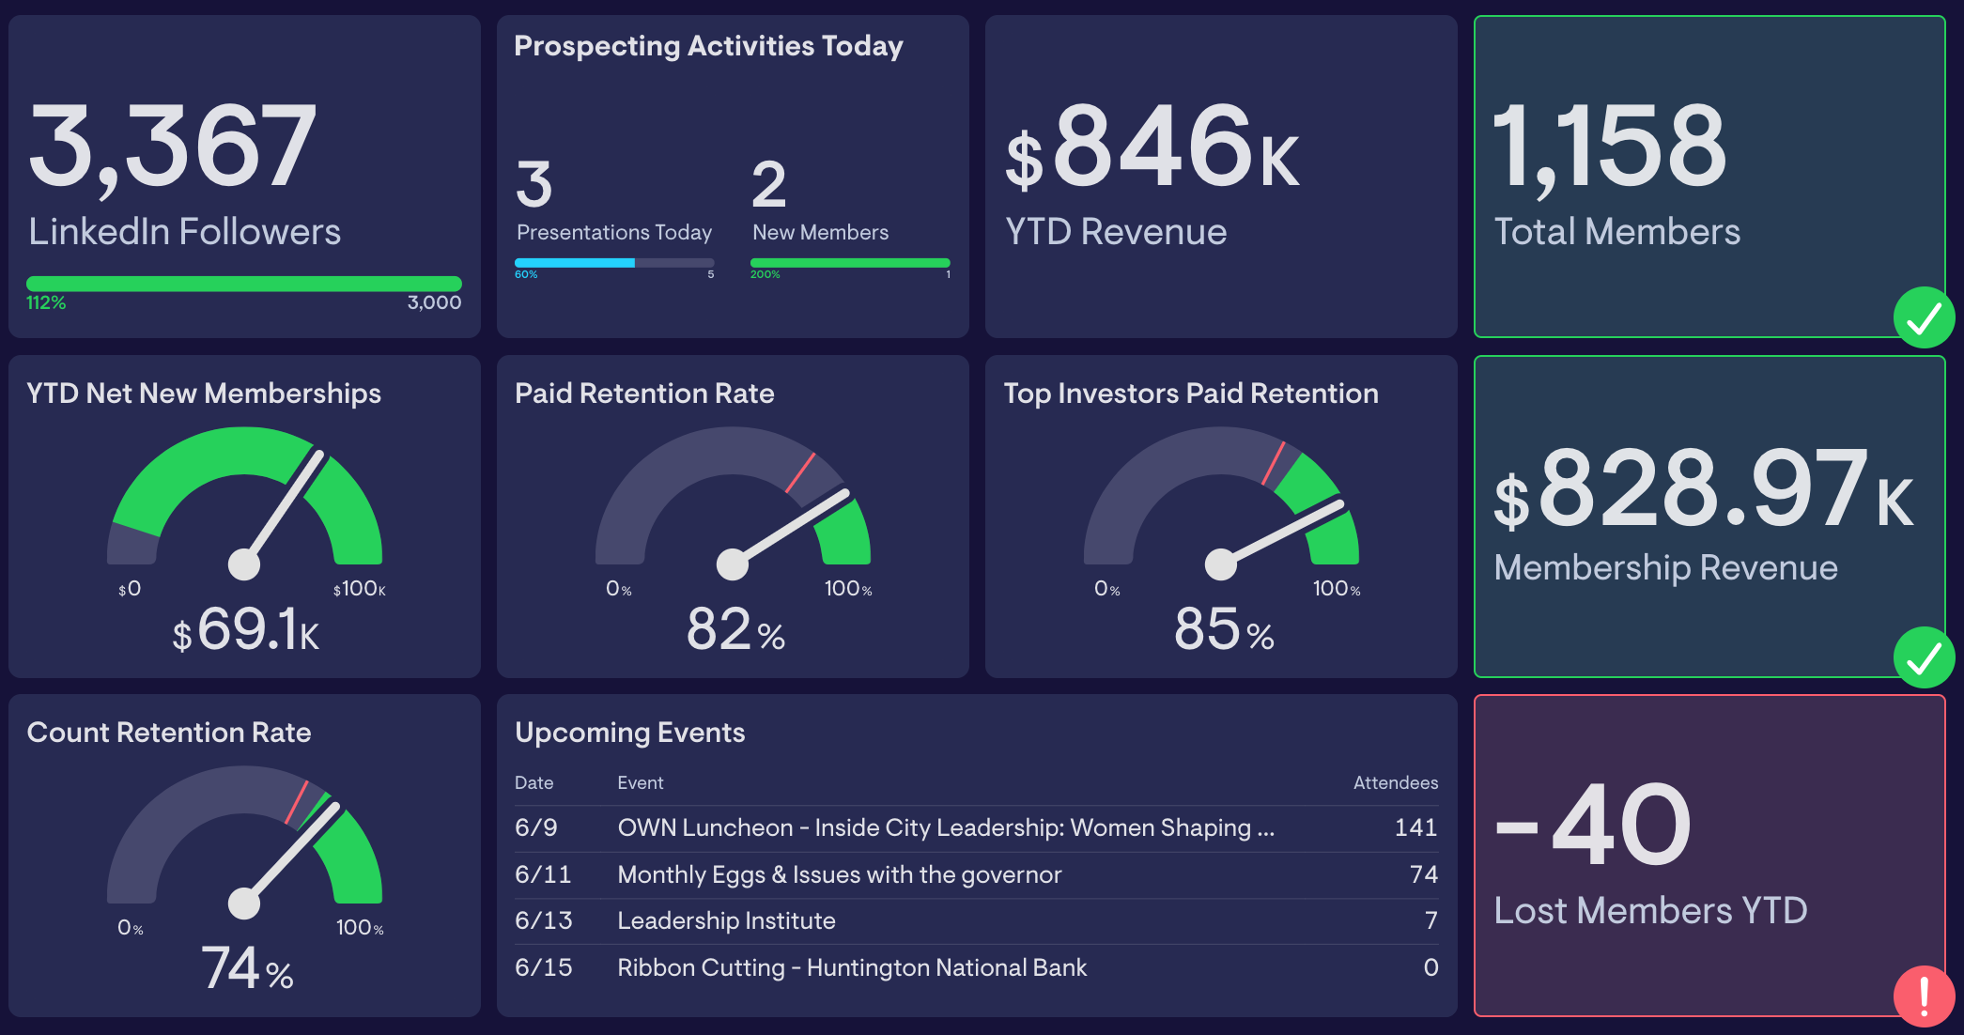The height and width of the screenshot is (1035, 1964).
Task: Click the 74 attendees cell
Action: 1424,874
